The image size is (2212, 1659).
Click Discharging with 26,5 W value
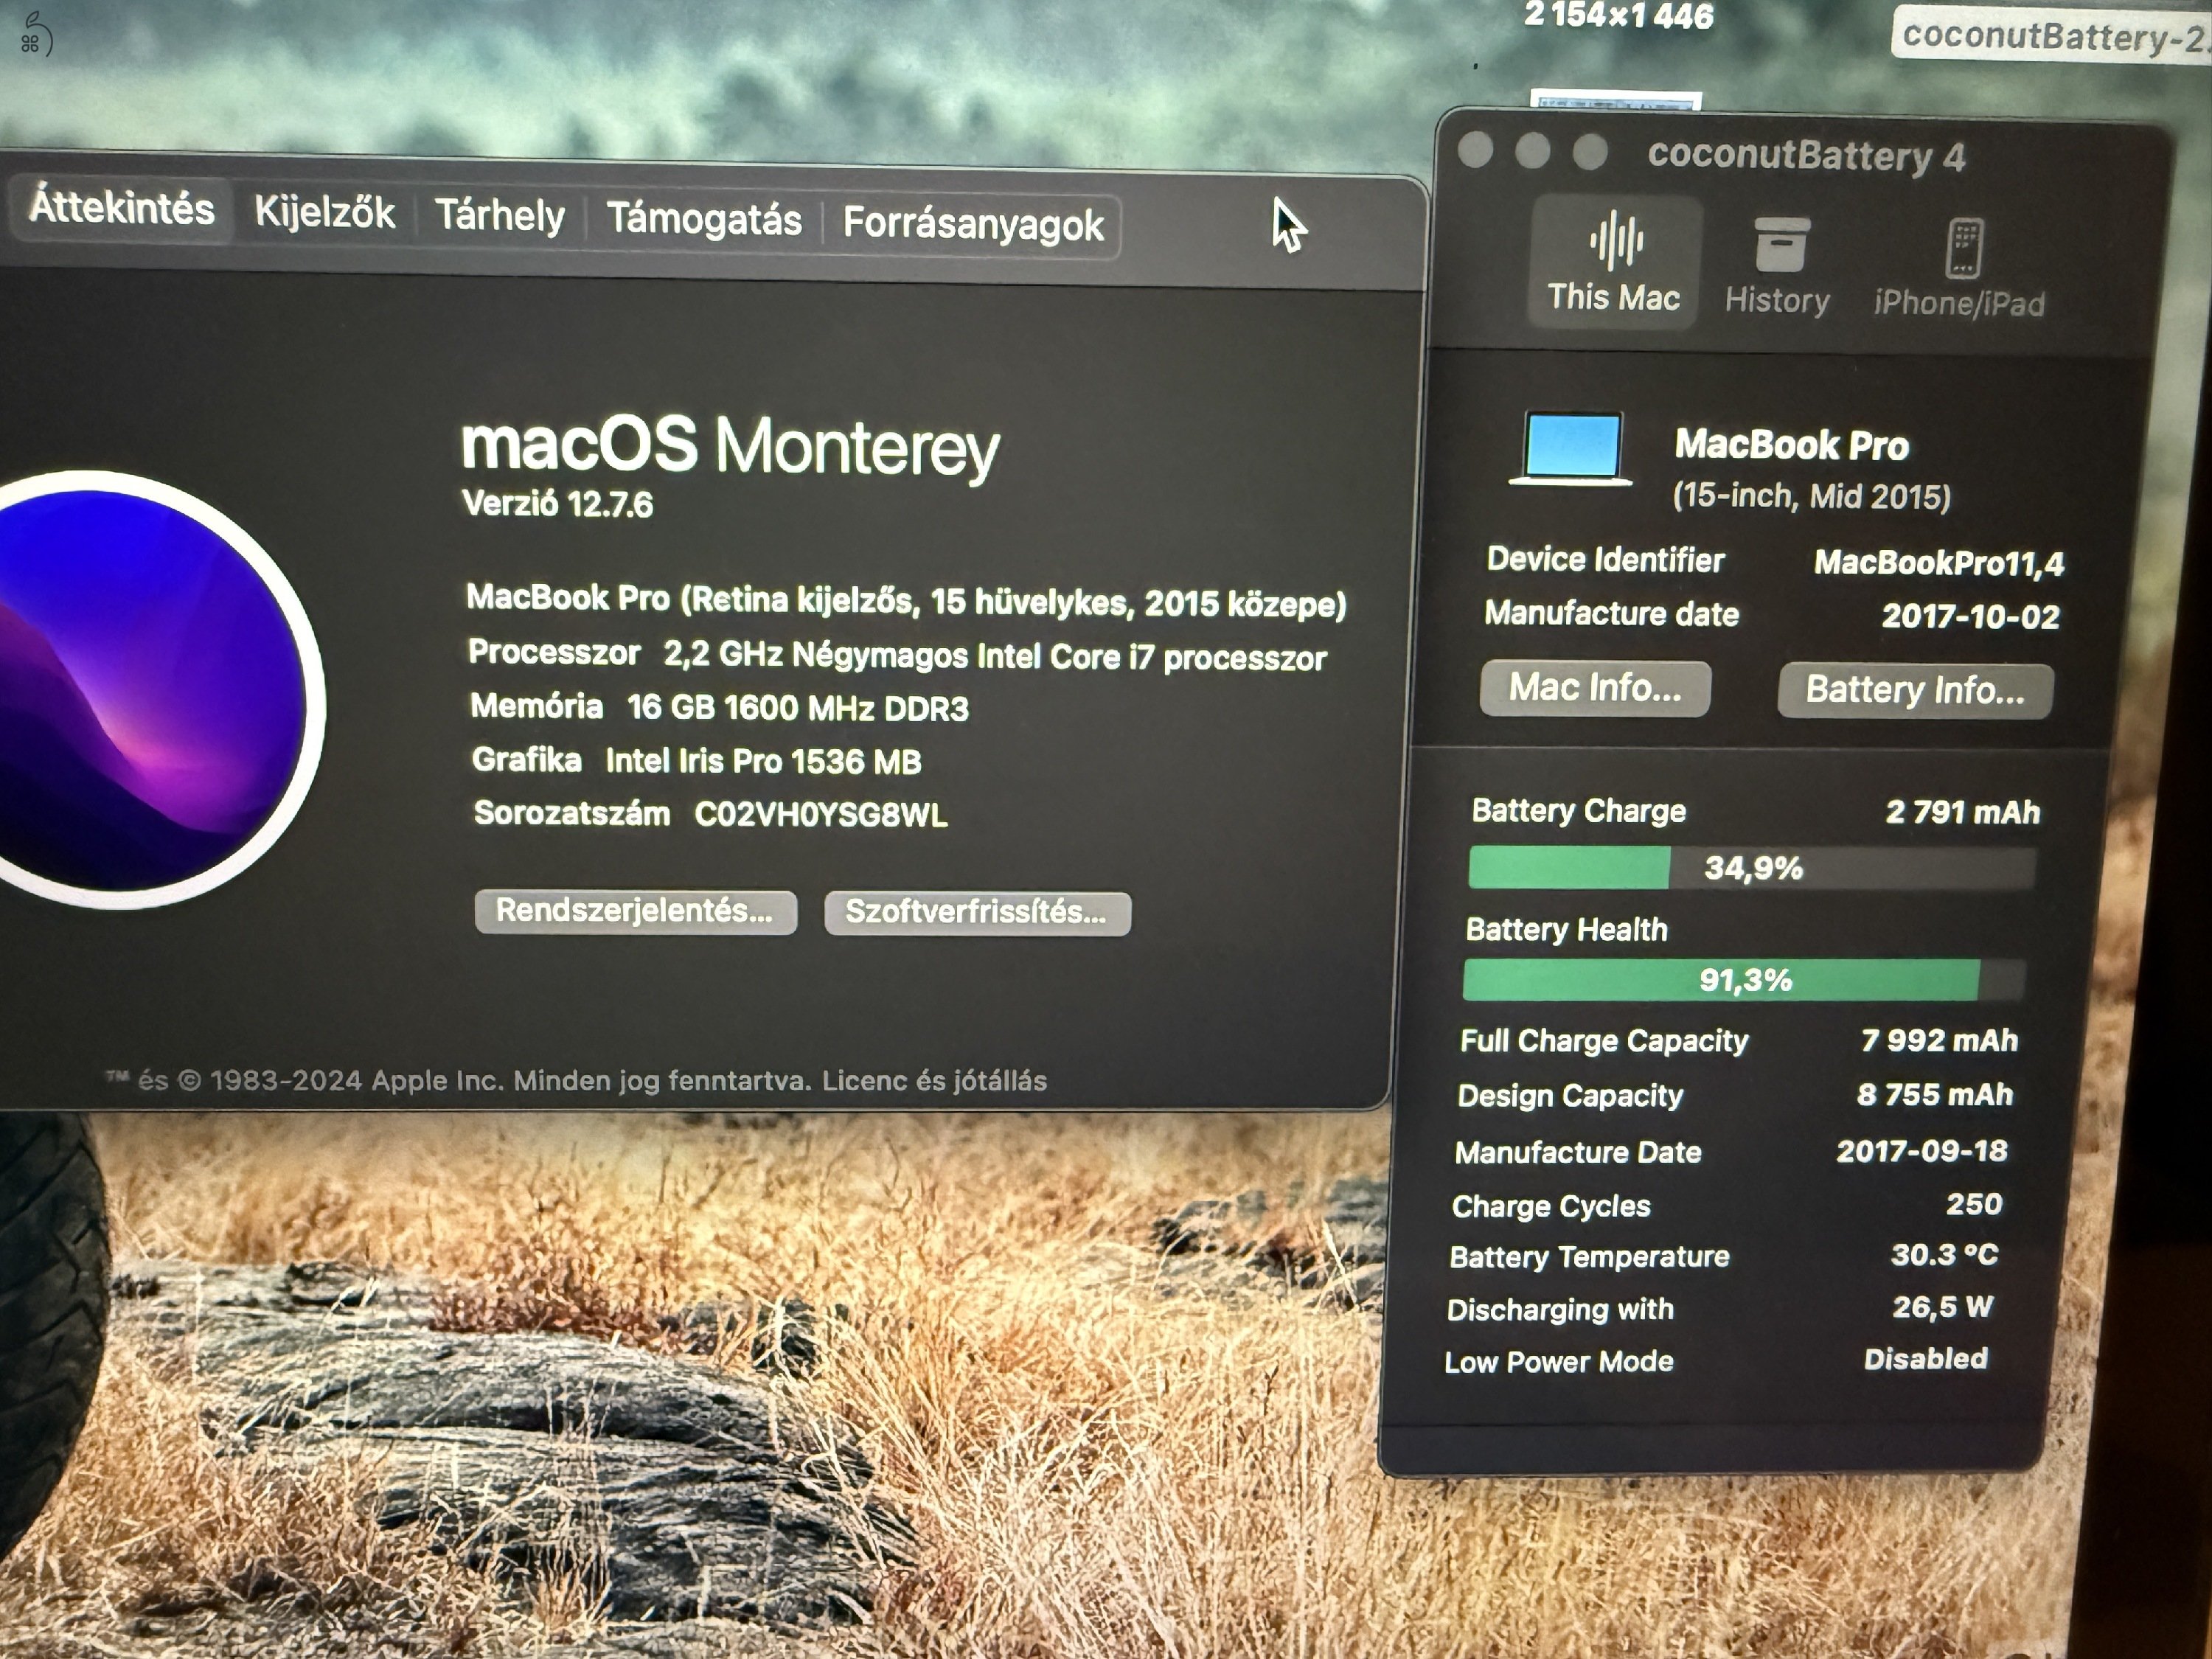pos(1942,1307)
